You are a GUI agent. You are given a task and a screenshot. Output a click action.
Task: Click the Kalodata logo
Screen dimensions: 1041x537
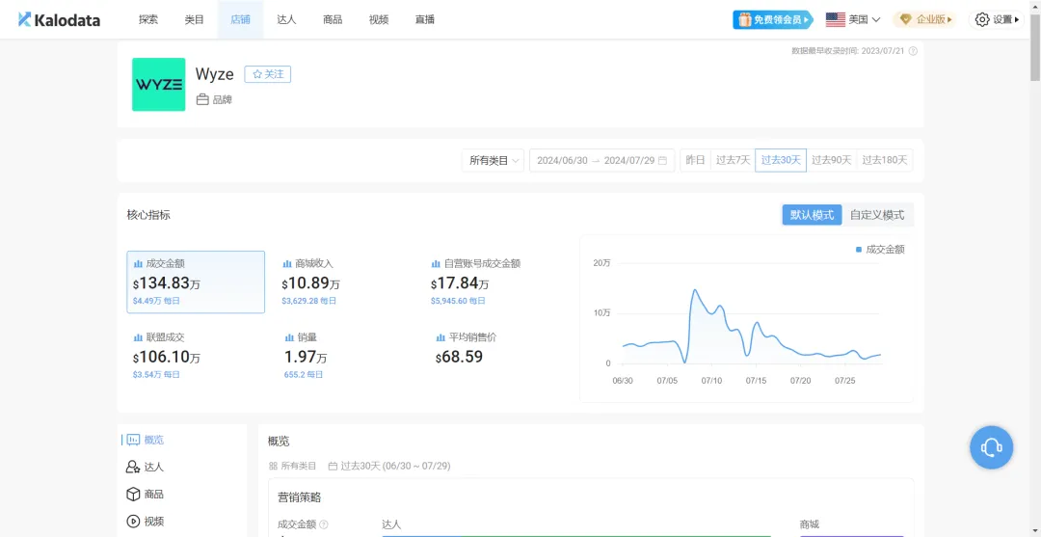click(x=59, y=19)
